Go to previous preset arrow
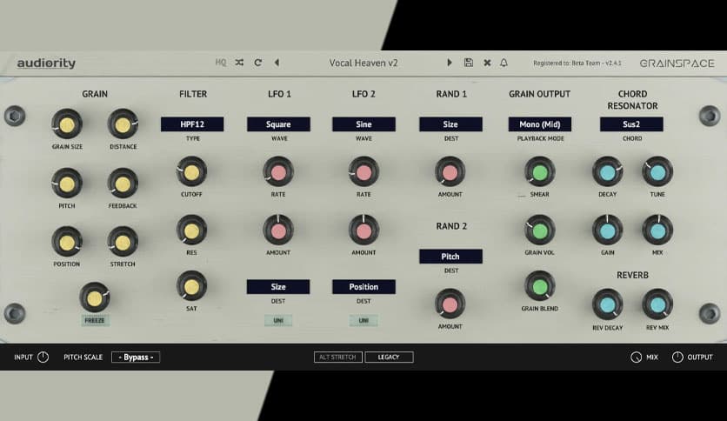727x421 pixels. (277, 63)
